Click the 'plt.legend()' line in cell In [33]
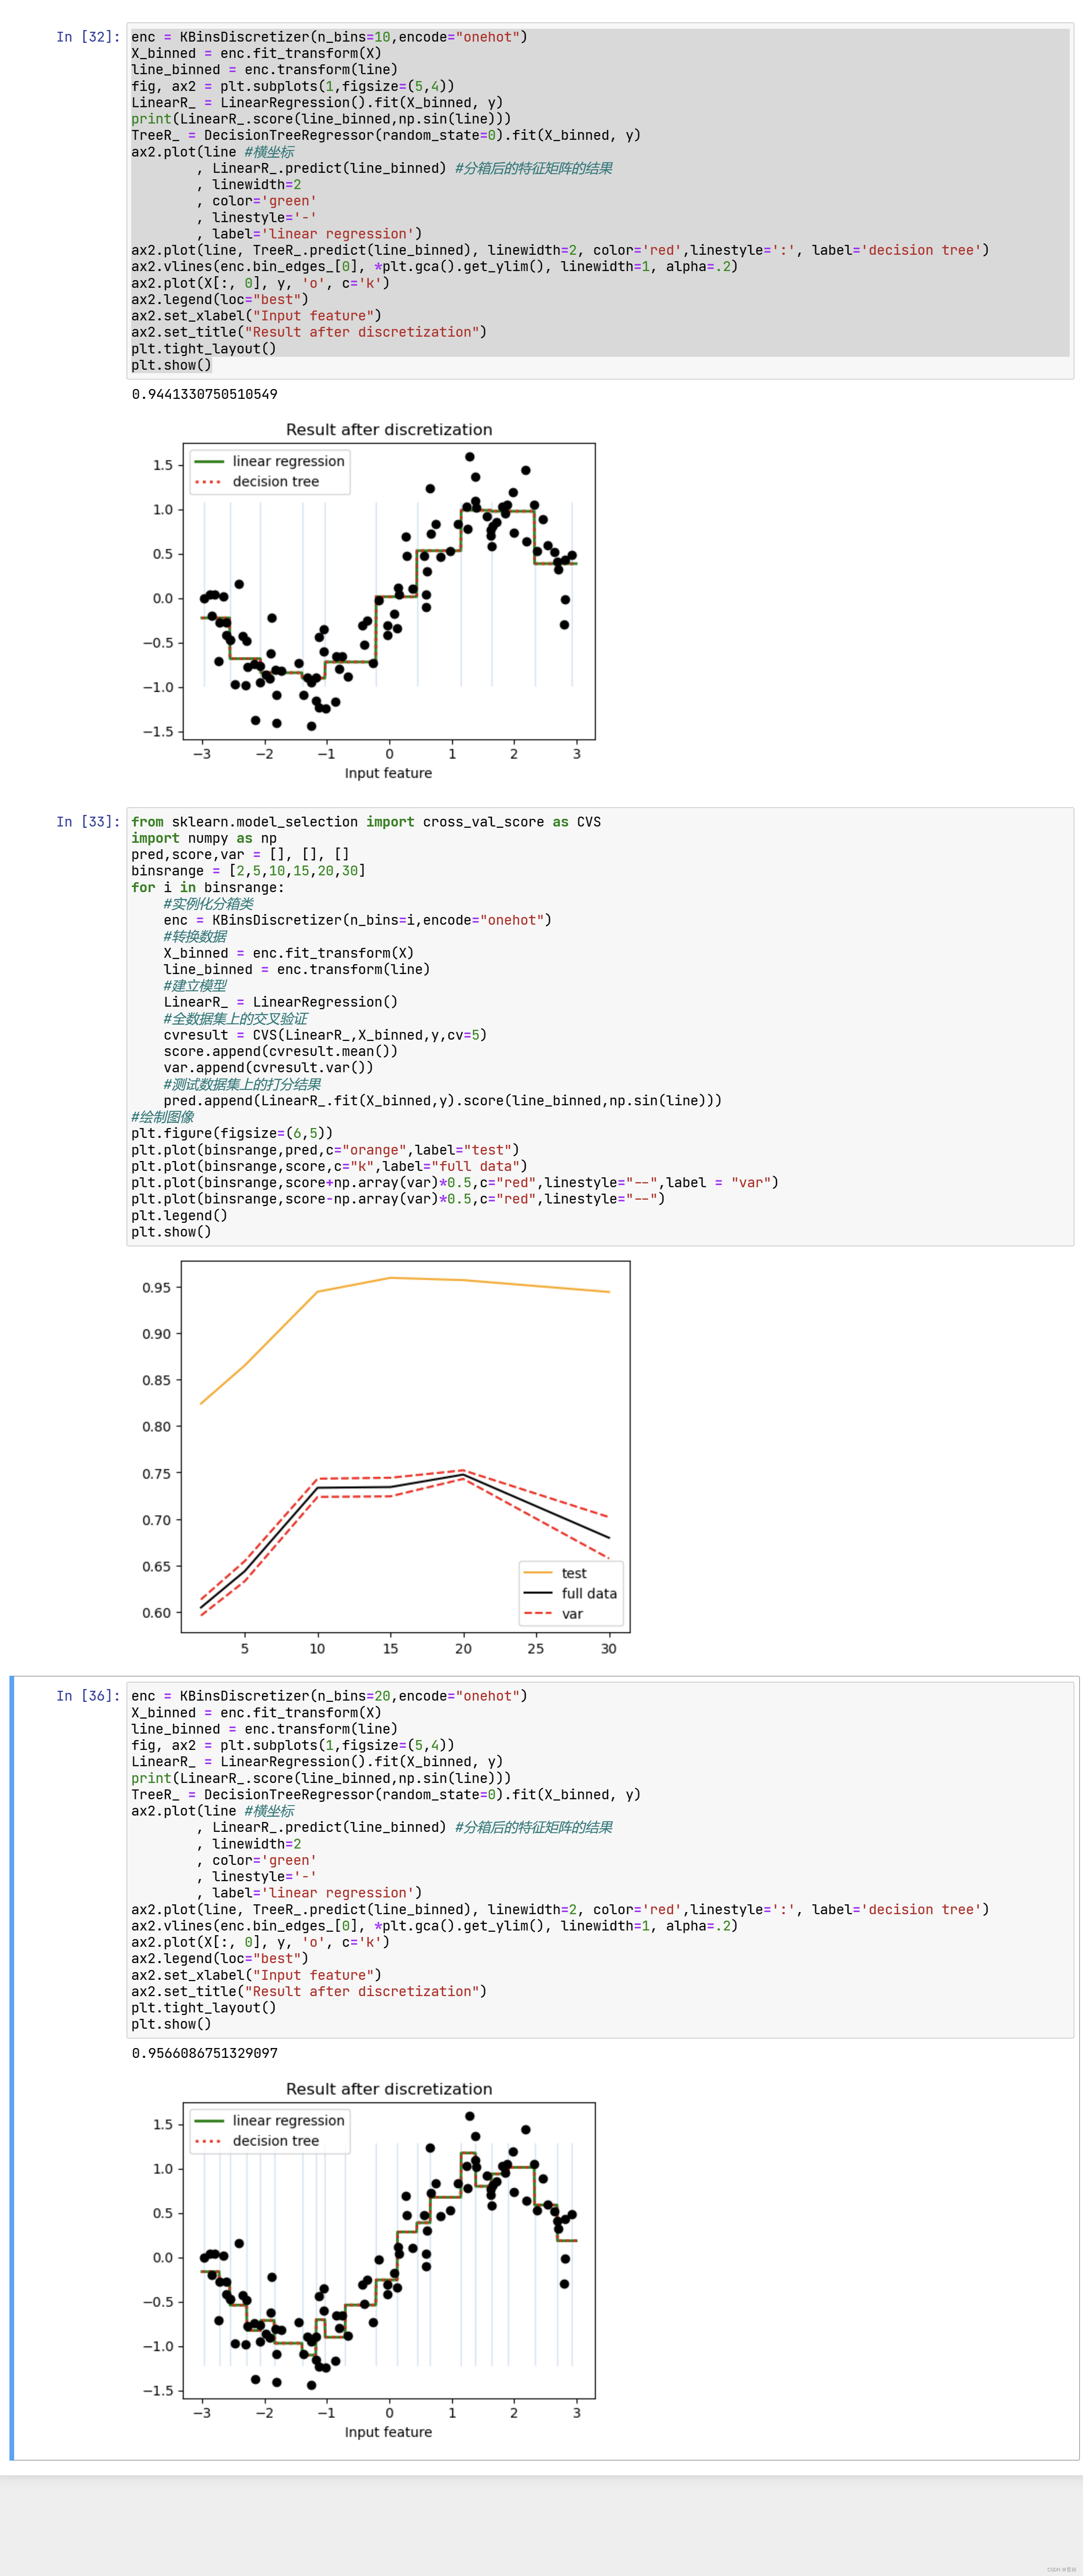Image resolution: width=1083 pixels, height=2576 pixels. pos(179,1216)
